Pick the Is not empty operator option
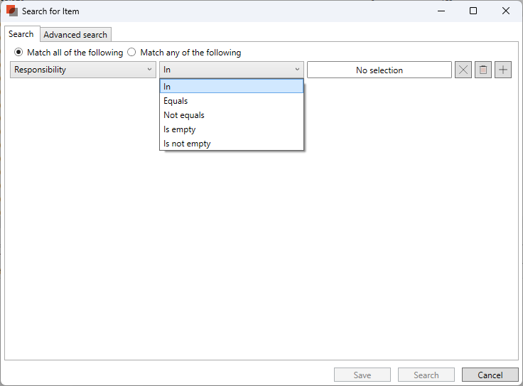523x386 pixels. pyautogui.click(x=187, y=144)
